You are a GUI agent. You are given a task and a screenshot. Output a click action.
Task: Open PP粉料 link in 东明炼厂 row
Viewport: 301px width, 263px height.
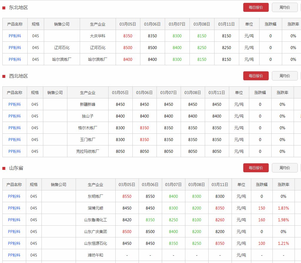[14, 196]
